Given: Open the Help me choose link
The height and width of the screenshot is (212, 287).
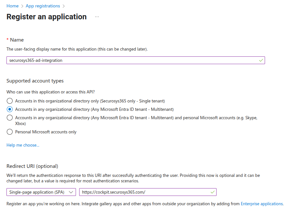Looking at the screenshot, I should (23, 145).
